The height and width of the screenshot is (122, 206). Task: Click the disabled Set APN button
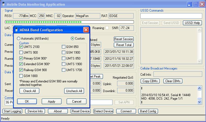[124, 102]
